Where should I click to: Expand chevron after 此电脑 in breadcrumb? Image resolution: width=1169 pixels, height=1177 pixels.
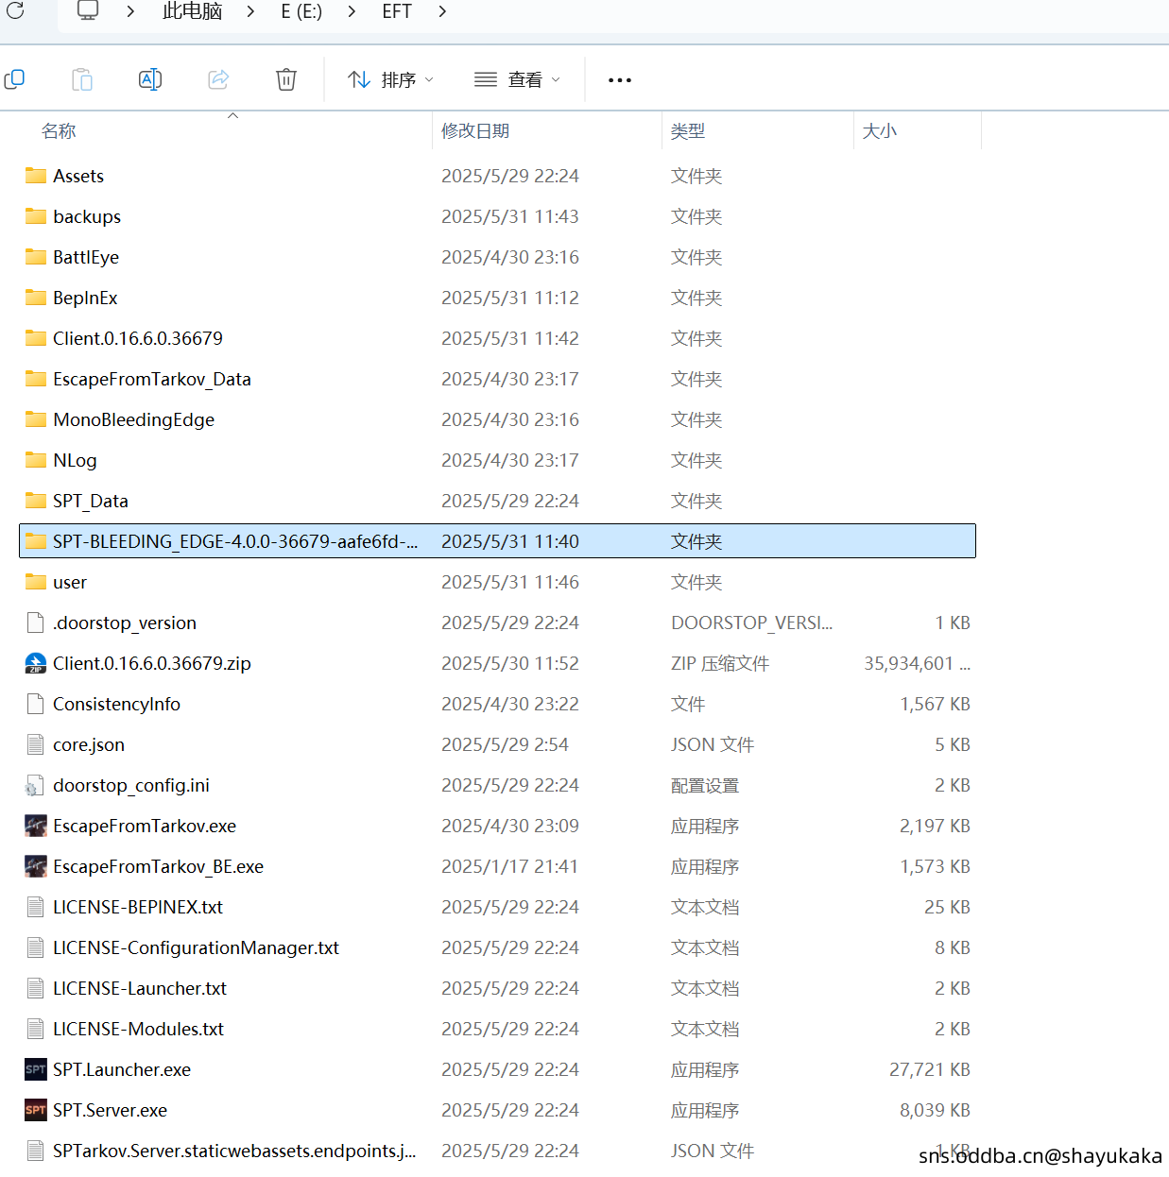pos(250,11)
